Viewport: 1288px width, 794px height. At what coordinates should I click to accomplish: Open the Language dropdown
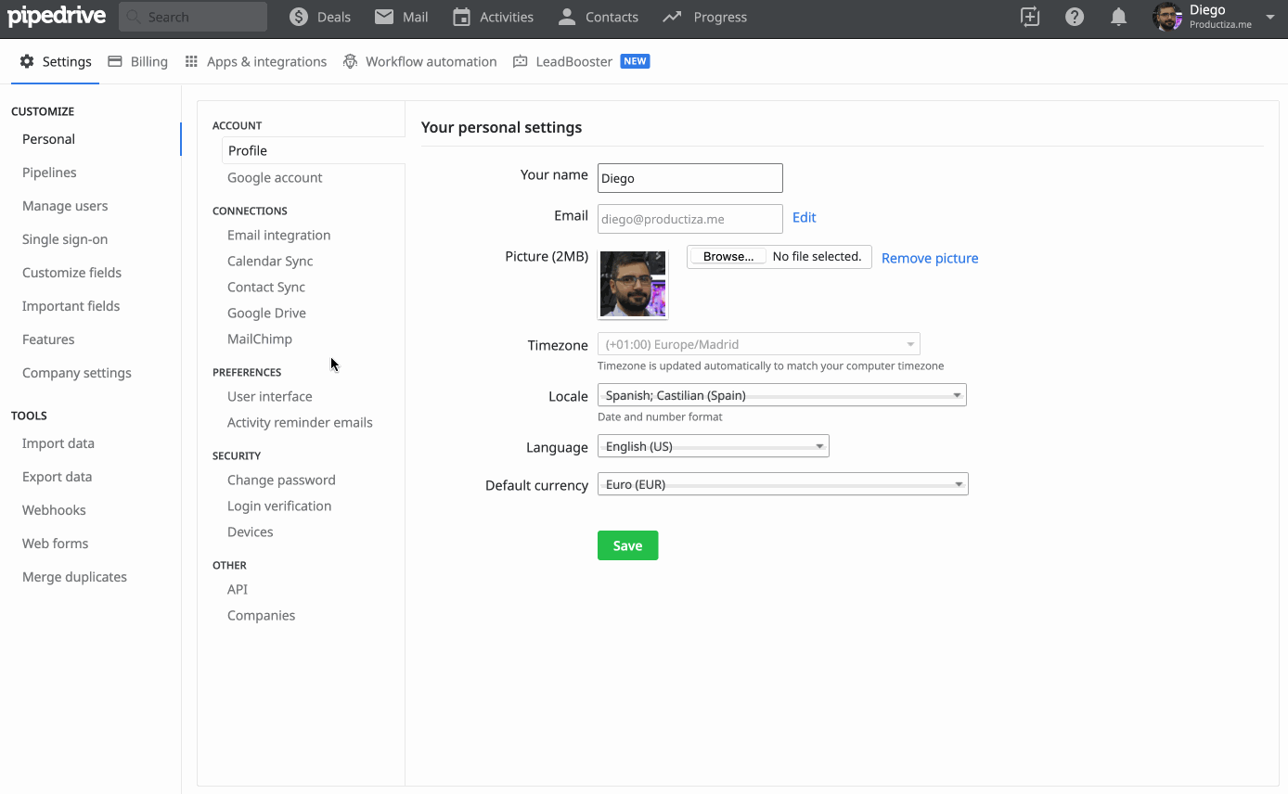click(713, 446)
